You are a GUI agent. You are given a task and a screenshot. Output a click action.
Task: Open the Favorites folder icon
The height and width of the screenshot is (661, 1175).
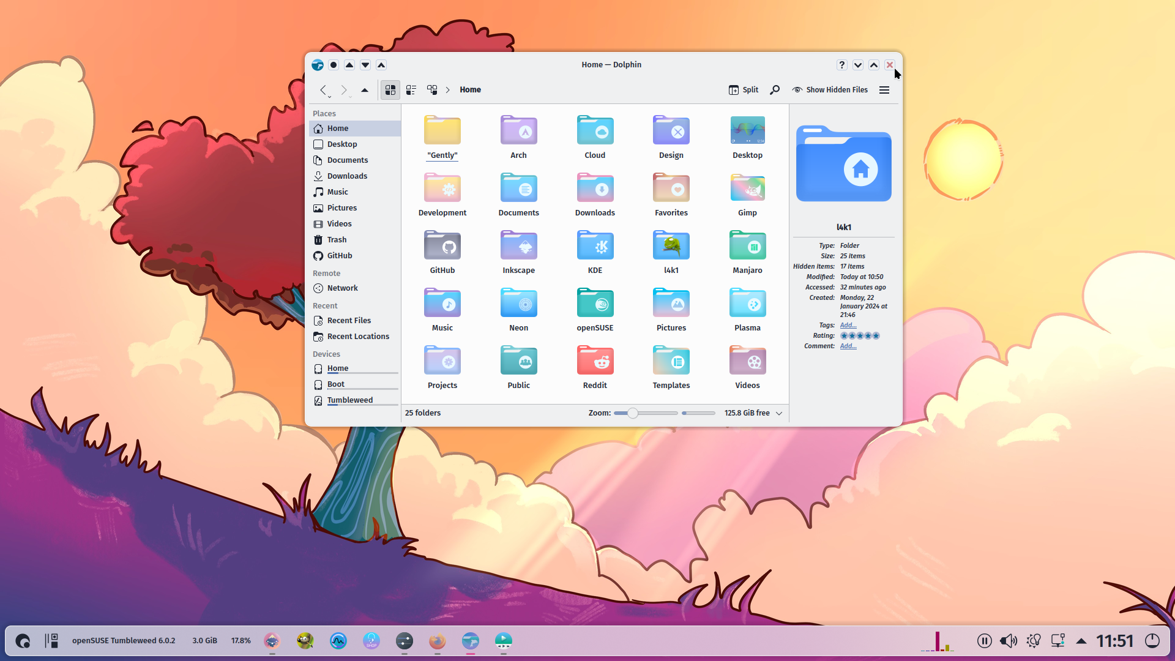pyautogui.click(x=671, y=189)
